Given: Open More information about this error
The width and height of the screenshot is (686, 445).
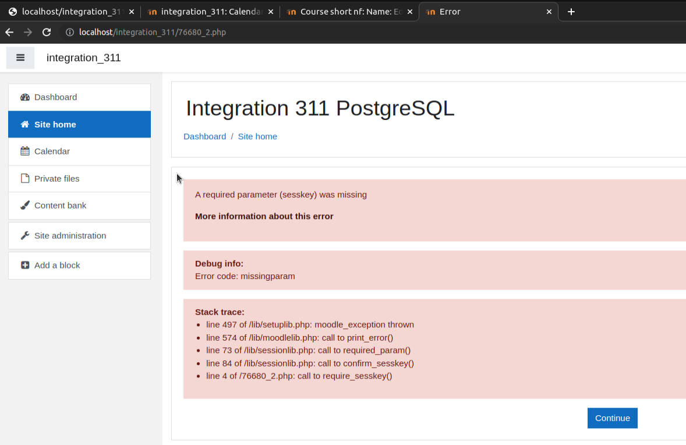Looking at the screenshot, I should pyautogui.click(x=264, y=216).
